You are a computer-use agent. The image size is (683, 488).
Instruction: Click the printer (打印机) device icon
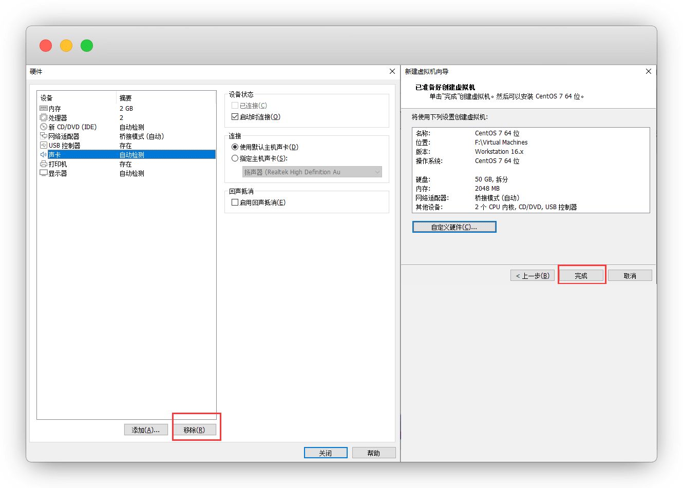pyautogui.click(x=44, y=164)
